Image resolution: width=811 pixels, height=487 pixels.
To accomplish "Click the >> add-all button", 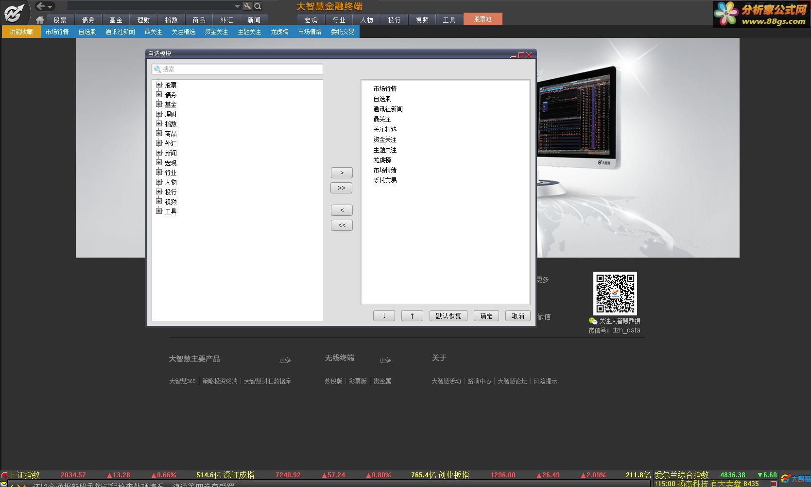I will tap(342, 188).
